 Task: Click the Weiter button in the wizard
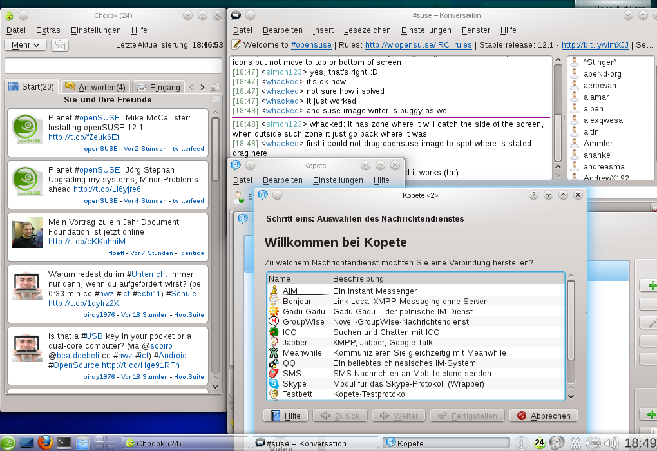tap(399, 416)
